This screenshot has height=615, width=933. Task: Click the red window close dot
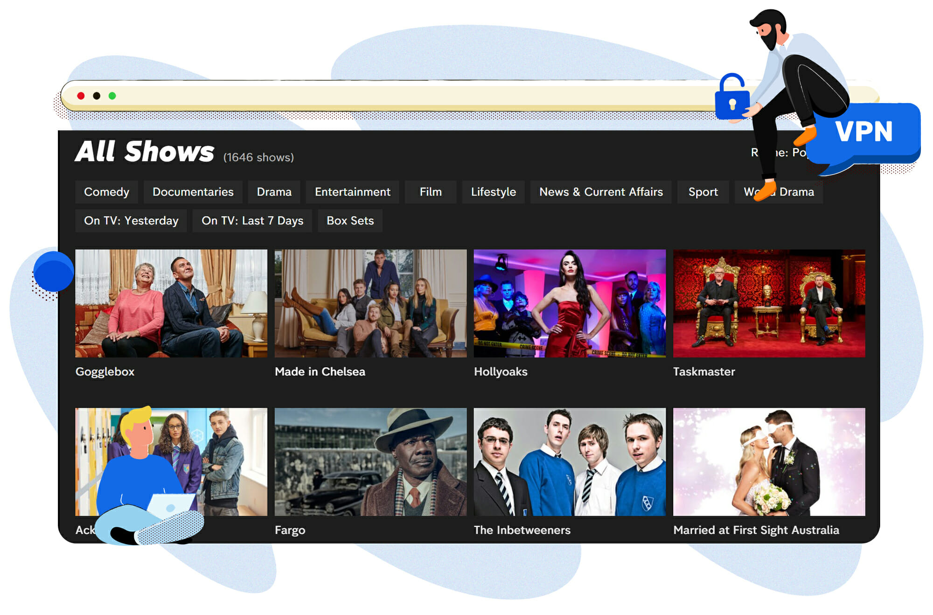pyautogui.click(x=81, y=96)
